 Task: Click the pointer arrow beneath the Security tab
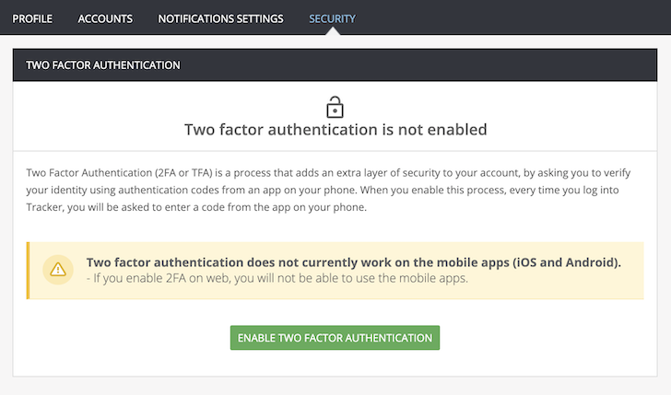click(333, 31)
